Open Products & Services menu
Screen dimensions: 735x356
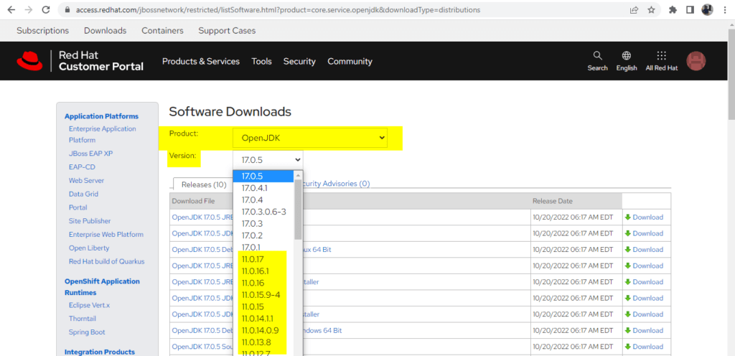[x=201, y=61]
